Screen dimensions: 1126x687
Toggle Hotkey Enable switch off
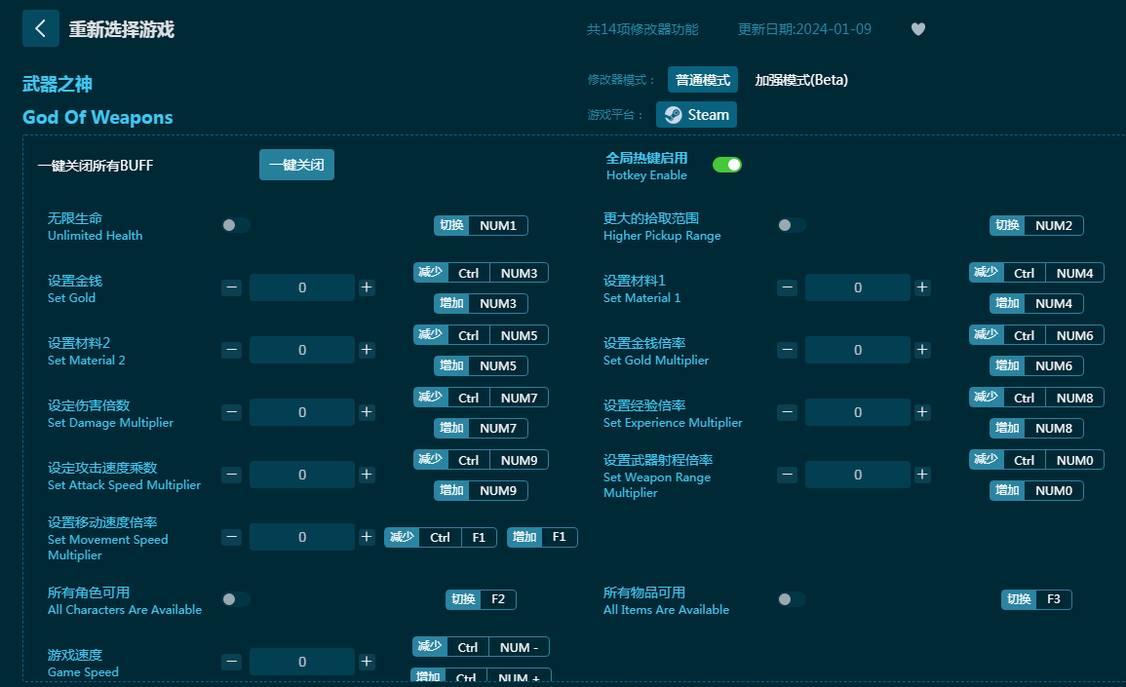[x=726, y=165]
